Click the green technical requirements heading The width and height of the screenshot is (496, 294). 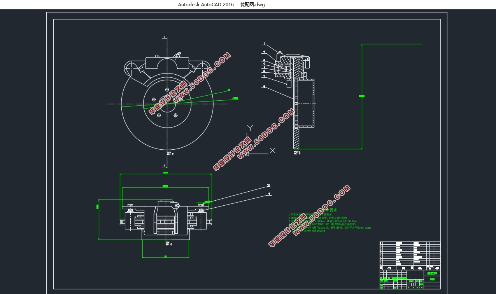(x=329, y=210)
